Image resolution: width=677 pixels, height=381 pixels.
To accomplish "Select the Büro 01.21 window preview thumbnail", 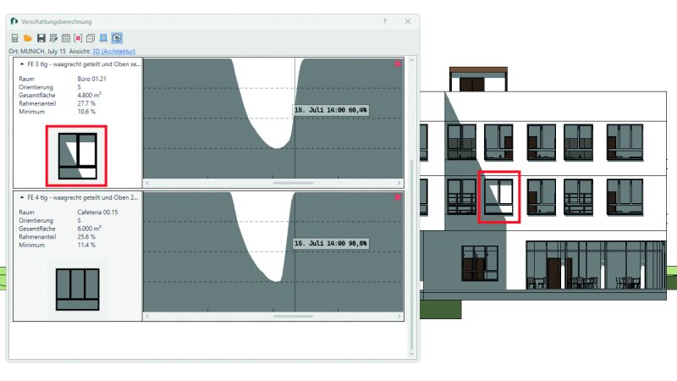I will pos(76,155).
